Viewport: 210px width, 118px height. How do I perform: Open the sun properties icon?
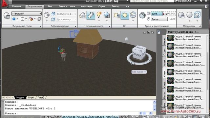(116, 15)
